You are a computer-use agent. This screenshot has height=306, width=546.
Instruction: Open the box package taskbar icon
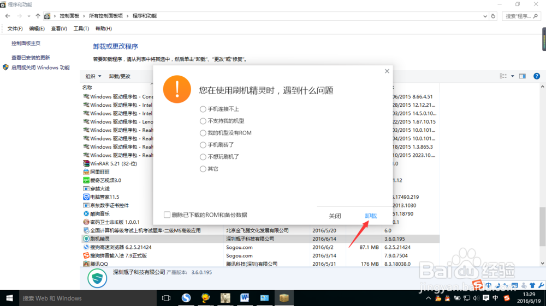284,298
